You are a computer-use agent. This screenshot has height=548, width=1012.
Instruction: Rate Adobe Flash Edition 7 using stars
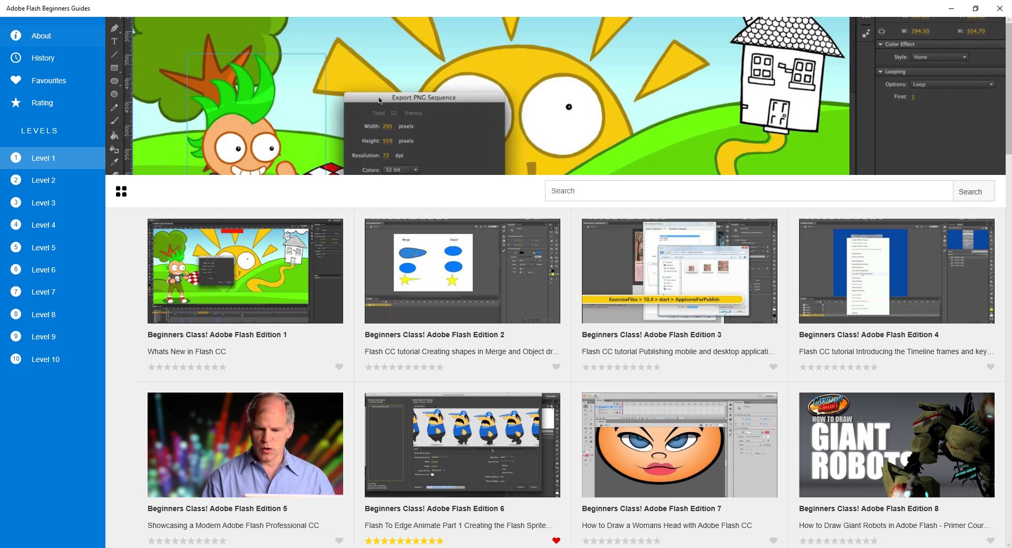(x=621, y=541)
